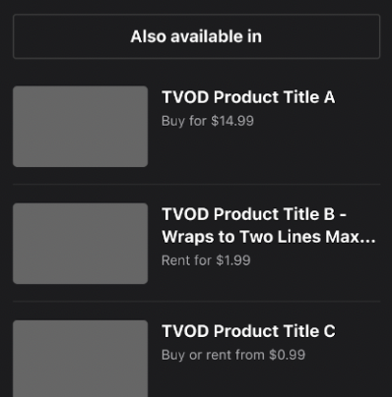
Task: Click the $0.99 starting price amount
Action: pyautogui.click(x=287, y=355)
